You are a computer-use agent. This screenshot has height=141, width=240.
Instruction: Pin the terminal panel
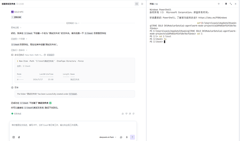(226, 4)
